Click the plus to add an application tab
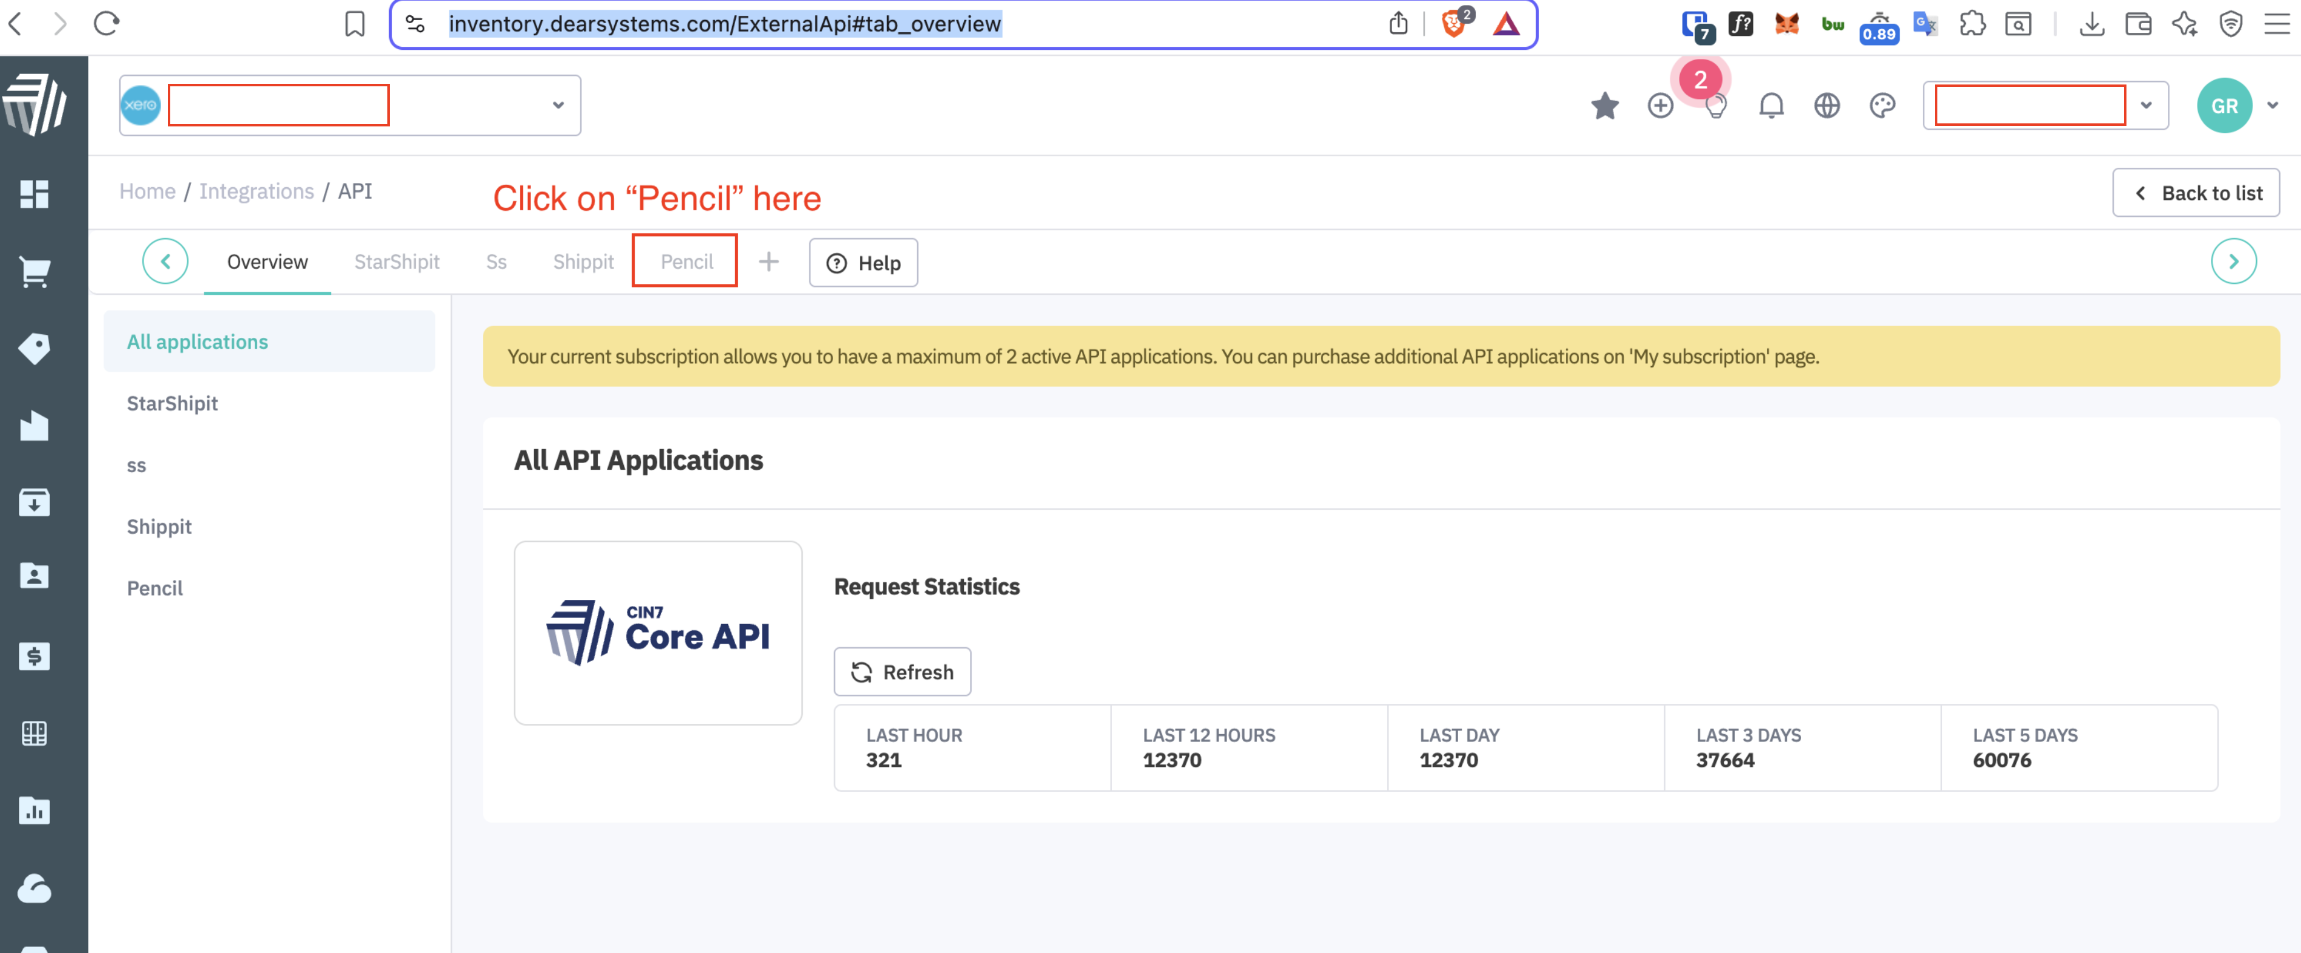The image size is (2301, 953). coord(768,262)
